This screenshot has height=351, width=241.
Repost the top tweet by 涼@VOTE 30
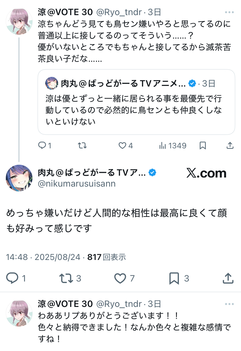82,146
